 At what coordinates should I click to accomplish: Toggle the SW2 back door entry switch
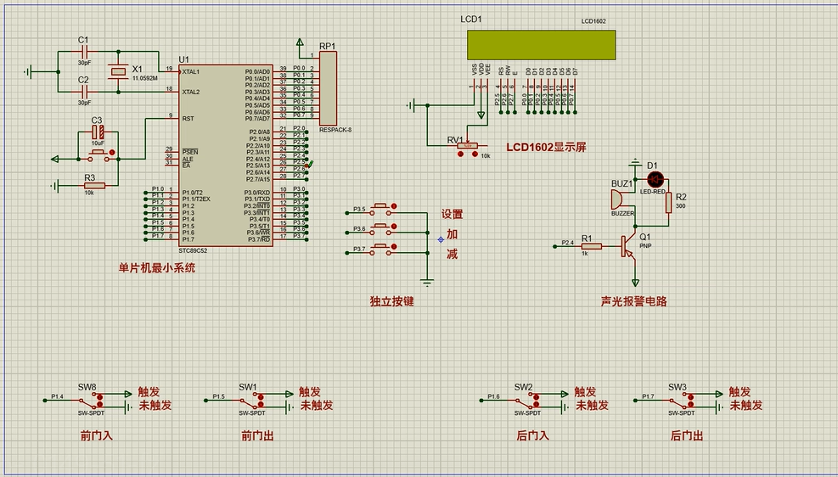[526, 401]
